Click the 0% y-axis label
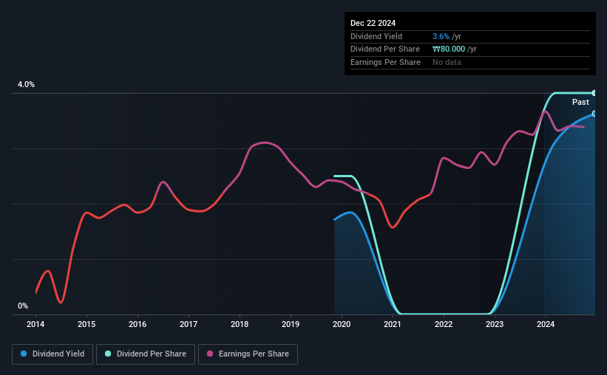607x375 pixels. (23, 306)
